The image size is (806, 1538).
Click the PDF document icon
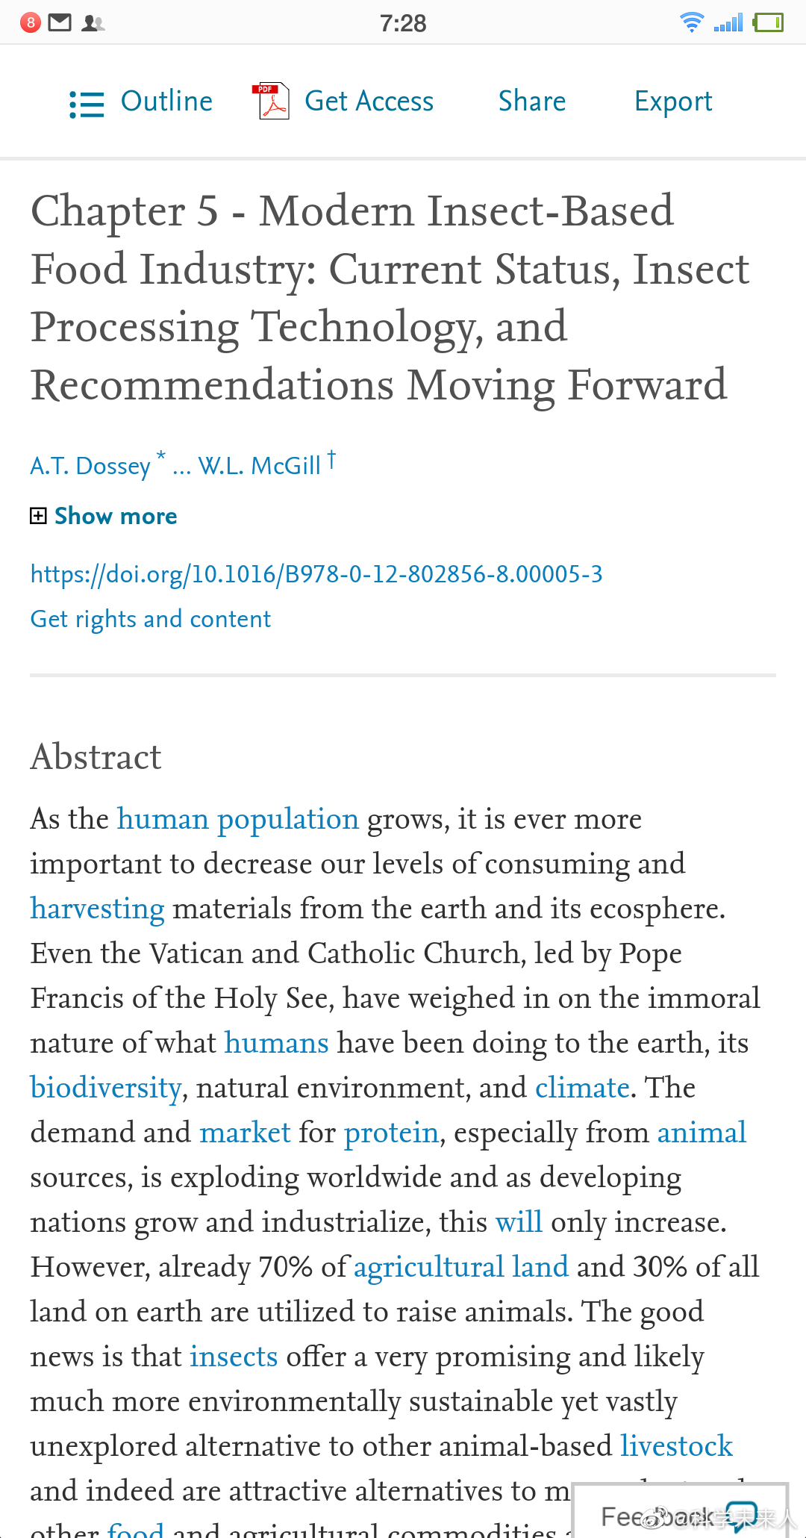tap(272, 102)
